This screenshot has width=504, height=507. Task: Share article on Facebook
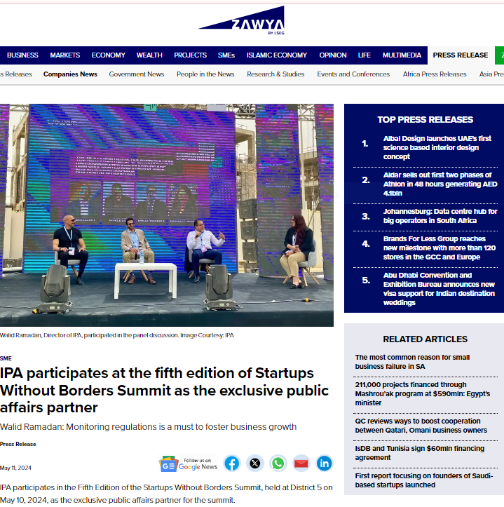click(232, 464)
